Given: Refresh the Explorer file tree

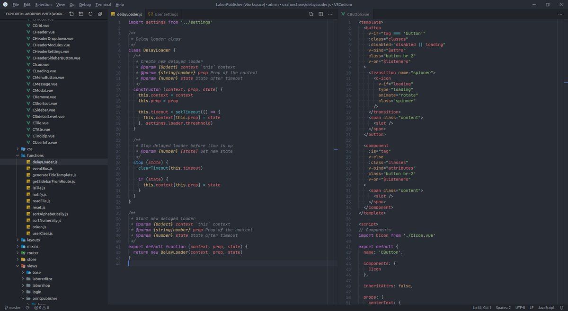Looking at the screenshot, I should 90,14.
